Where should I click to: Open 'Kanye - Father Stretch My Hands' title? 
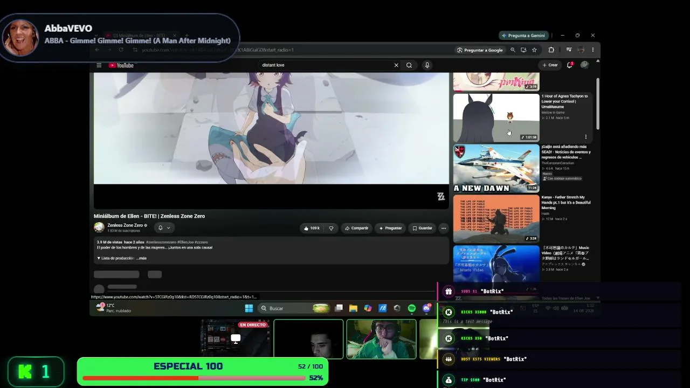[x=566, y=203]
